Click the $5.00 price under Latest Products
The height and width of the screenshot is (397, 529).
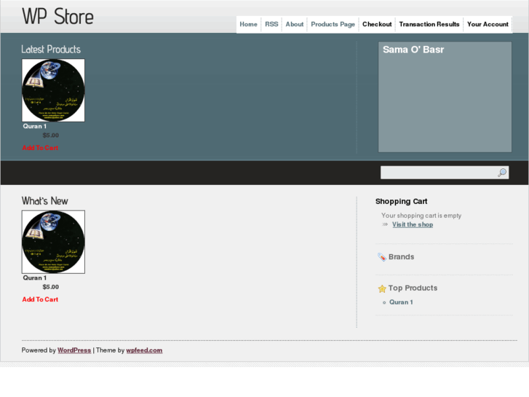51,135
